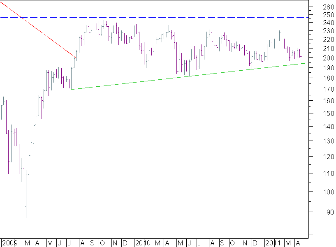Select the 220 price level label
This screenshot has width=336, height=247.
pos(329,39)
